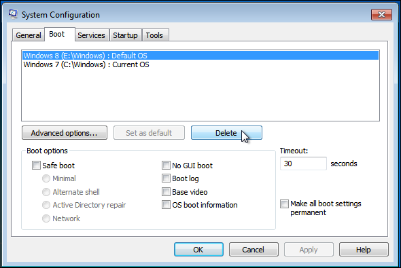Viewport: 401px width, 268px height.
Task: Enable the Boot log option
Action: pyautogui.click(x=166, y=178)
